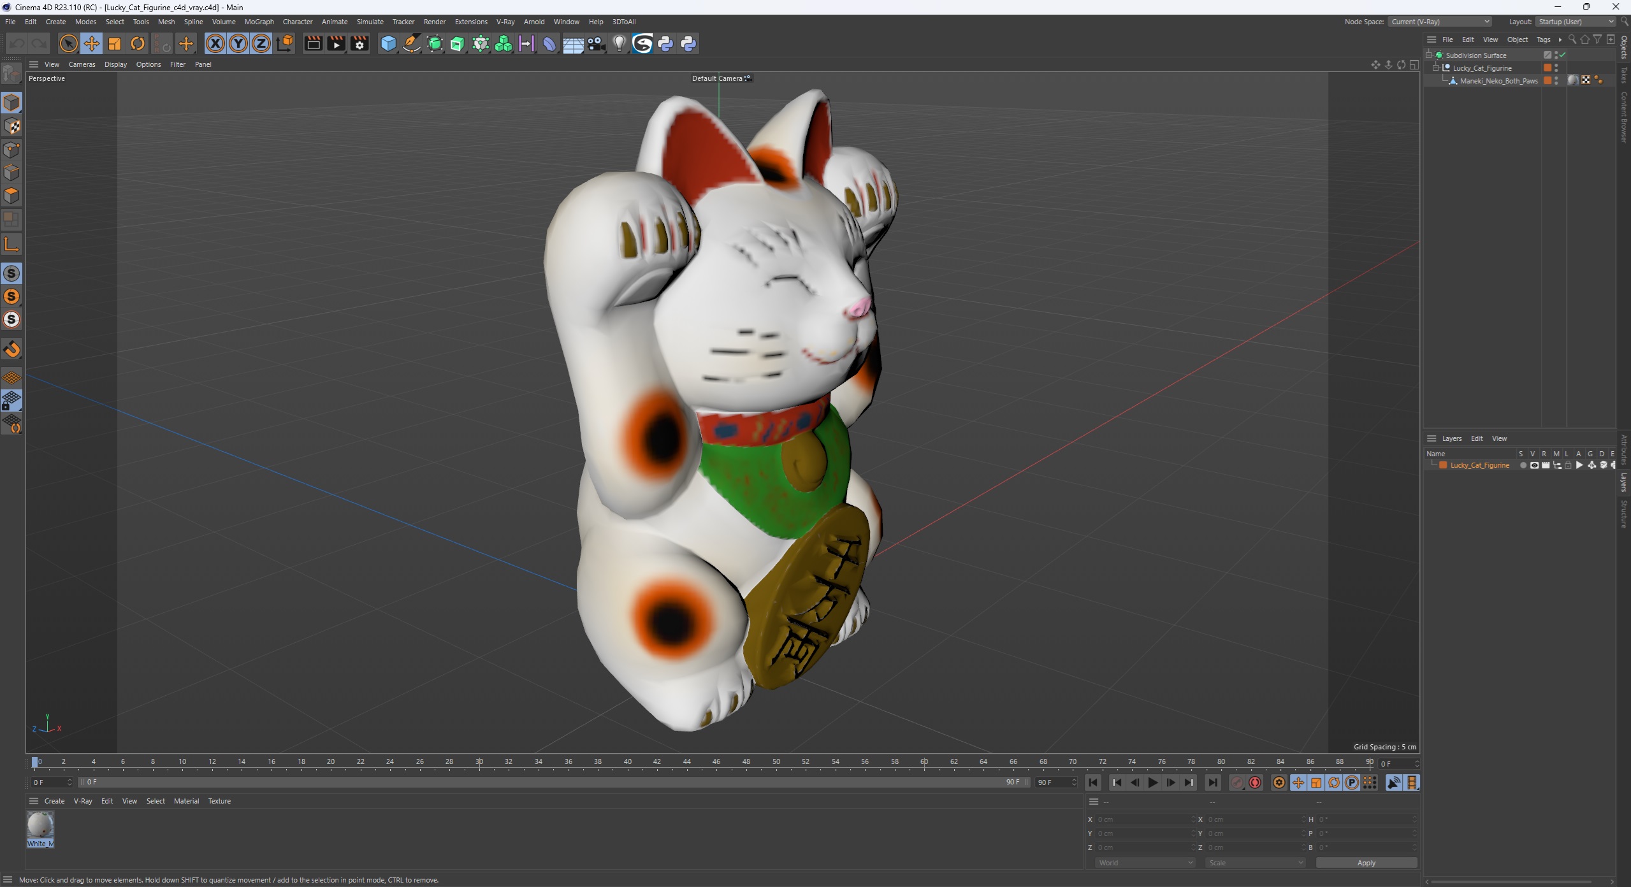Add an Extrude generator object

click(458, 43)
